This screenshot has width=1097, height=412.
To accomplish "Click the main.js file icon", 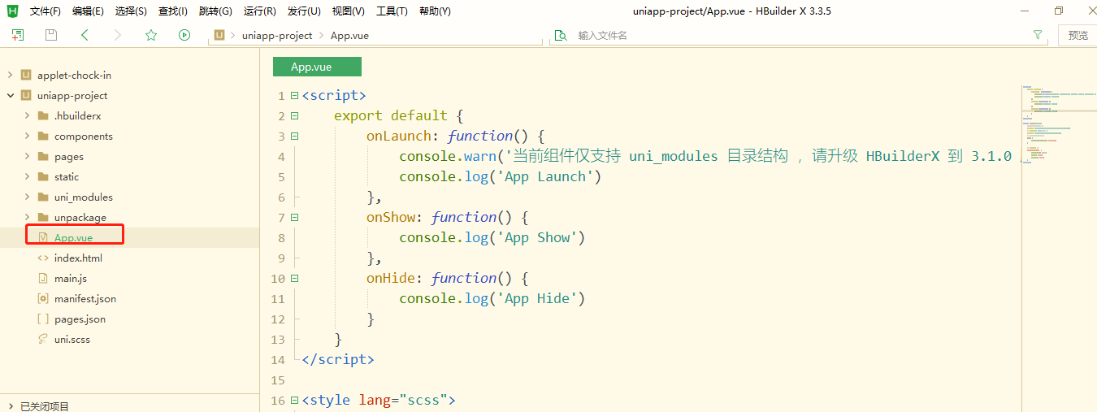I will 43,279.
